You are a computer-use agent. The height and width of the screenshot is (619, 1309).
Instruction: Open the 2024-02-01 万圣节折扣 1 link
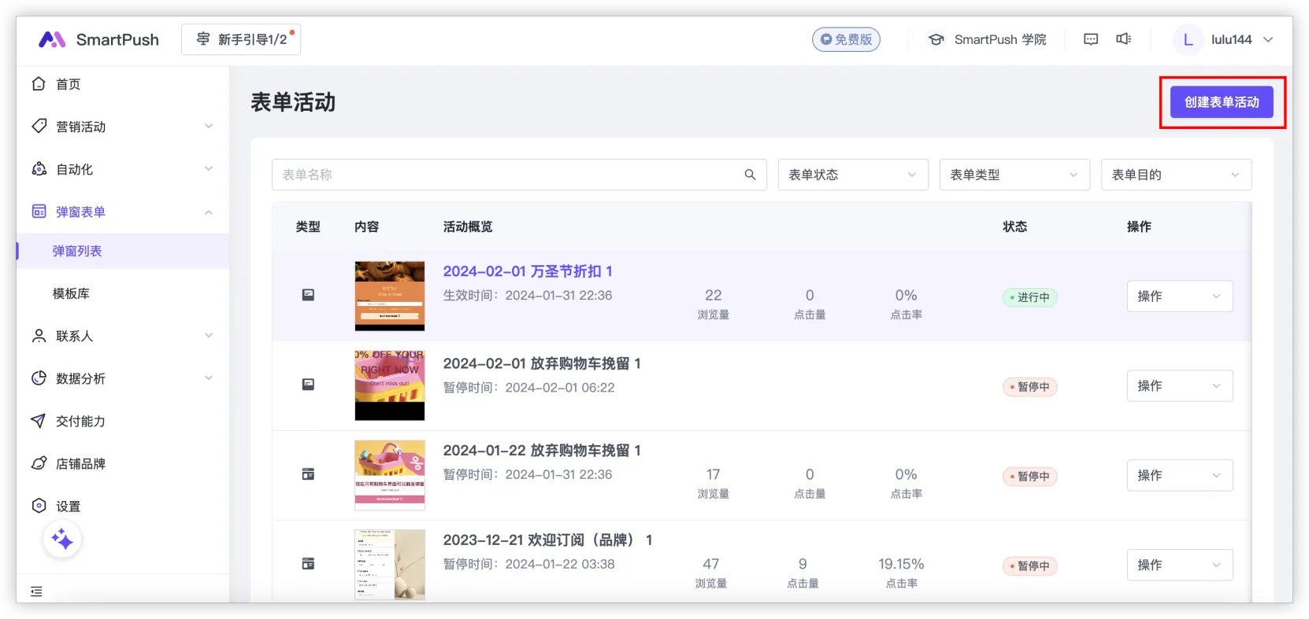click(527, 271)
